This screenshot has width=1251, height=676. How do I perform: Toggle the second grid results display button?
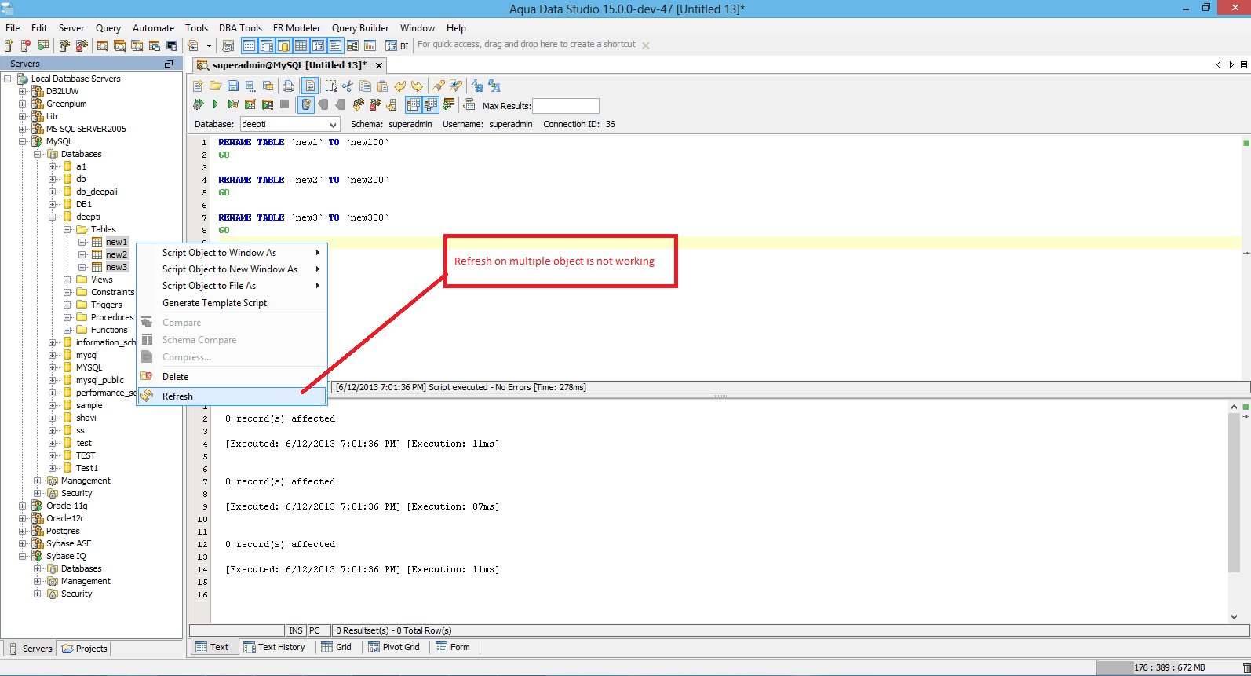pos(431,104)
